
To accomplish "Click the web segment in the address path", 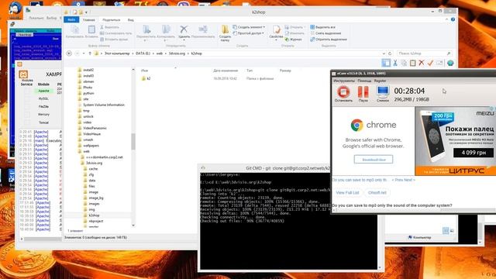I will tap(159, 53).
